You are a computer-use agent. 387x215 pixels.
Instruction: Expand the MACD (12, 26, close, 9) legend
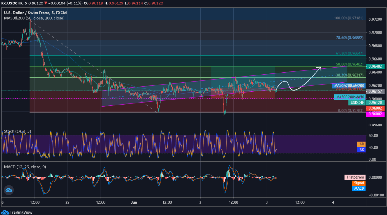point(25,167)
